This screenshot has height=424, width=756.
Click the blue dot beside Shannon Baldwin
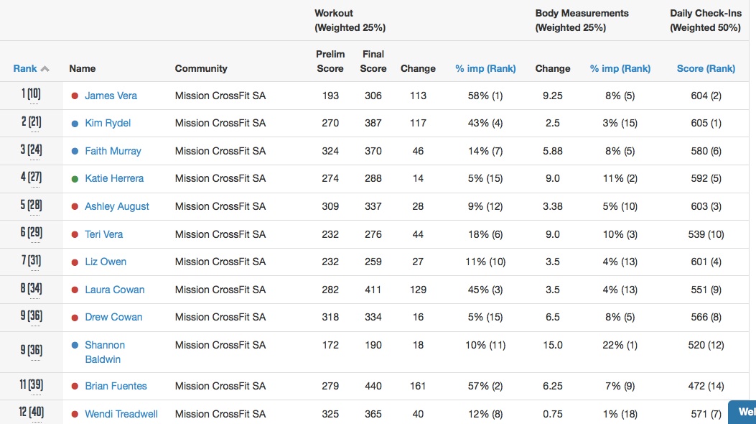[75, 345]
